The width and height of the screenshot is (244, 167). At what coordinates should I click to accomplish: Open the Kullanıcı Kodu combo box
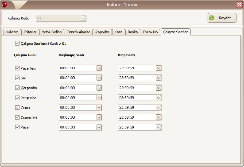[83, 18]
